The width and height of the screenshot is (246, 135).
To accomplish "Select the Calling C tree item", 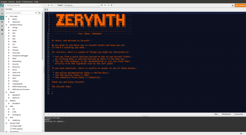I will 15,81.
